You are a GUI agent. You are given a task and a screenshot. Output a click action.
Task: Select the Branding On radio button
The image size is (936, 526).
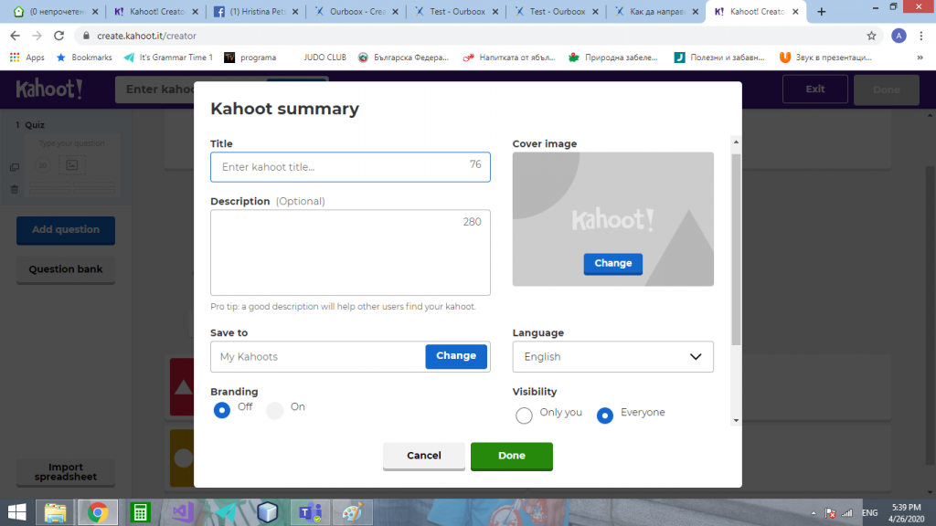274,410
